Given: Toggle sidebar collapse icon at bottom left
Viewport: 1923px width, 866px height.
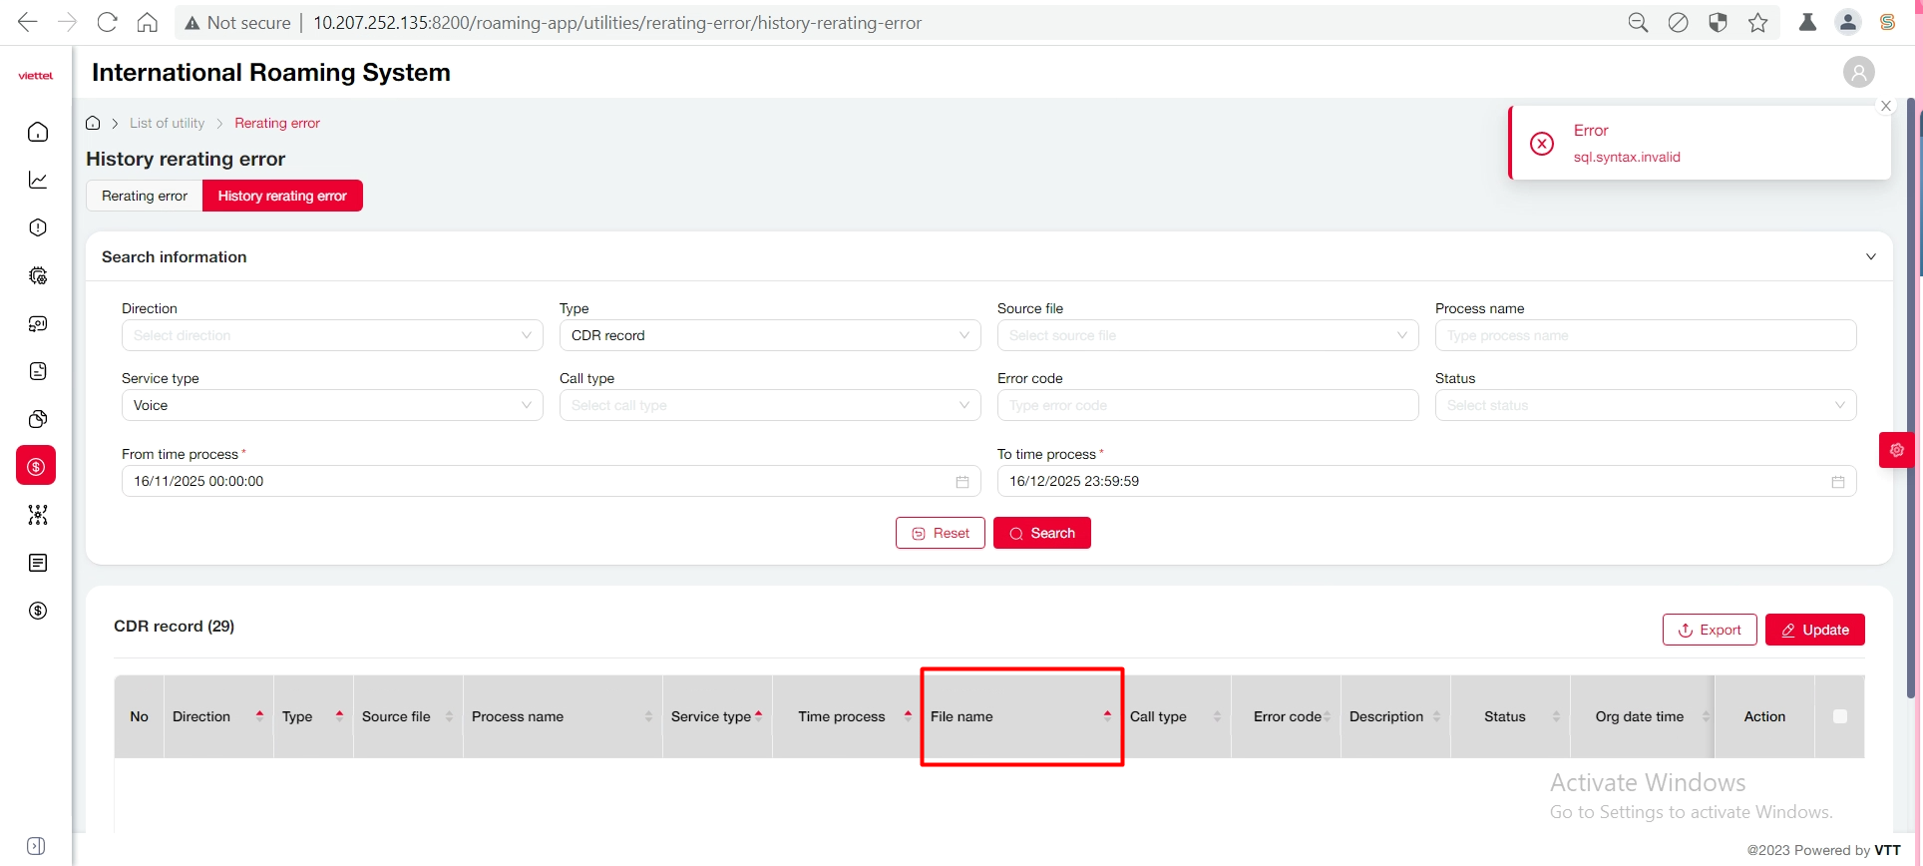Looking at the screenshot, I should pos(36,846).
